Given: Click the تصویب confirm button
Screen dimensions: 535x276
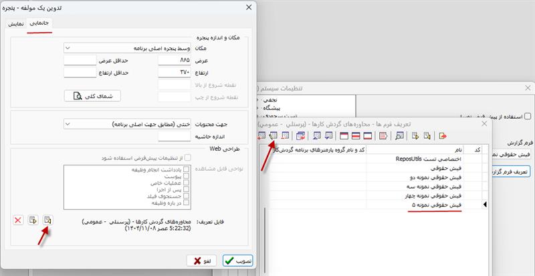Looking at the screenshot, I should tap(237, 261).
